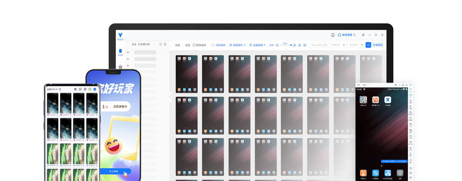Refresh the group list

point(160,44)
